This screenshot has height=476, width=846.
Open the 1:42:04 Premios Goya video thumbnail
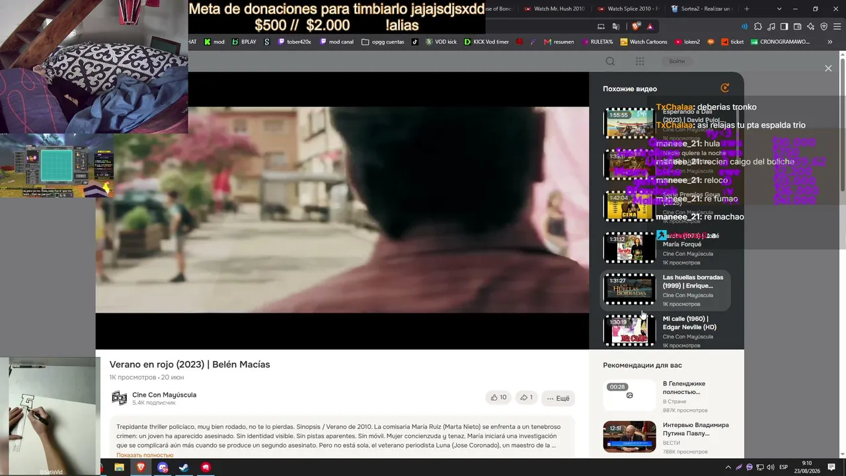630,206
